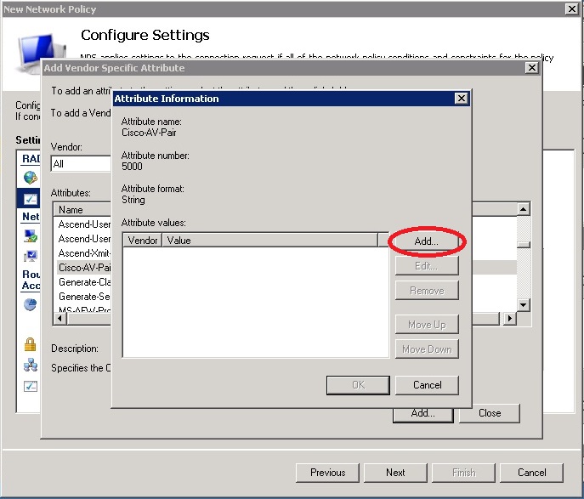The image size is (584, 499).
Task: Click the network computers icon below padlock
Action: coord(31,366)
